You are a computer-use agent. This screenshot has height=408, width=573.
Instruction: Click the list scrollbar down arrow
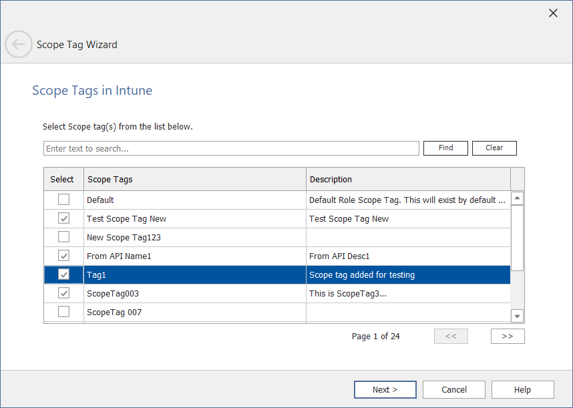click(x=517, y=316)
